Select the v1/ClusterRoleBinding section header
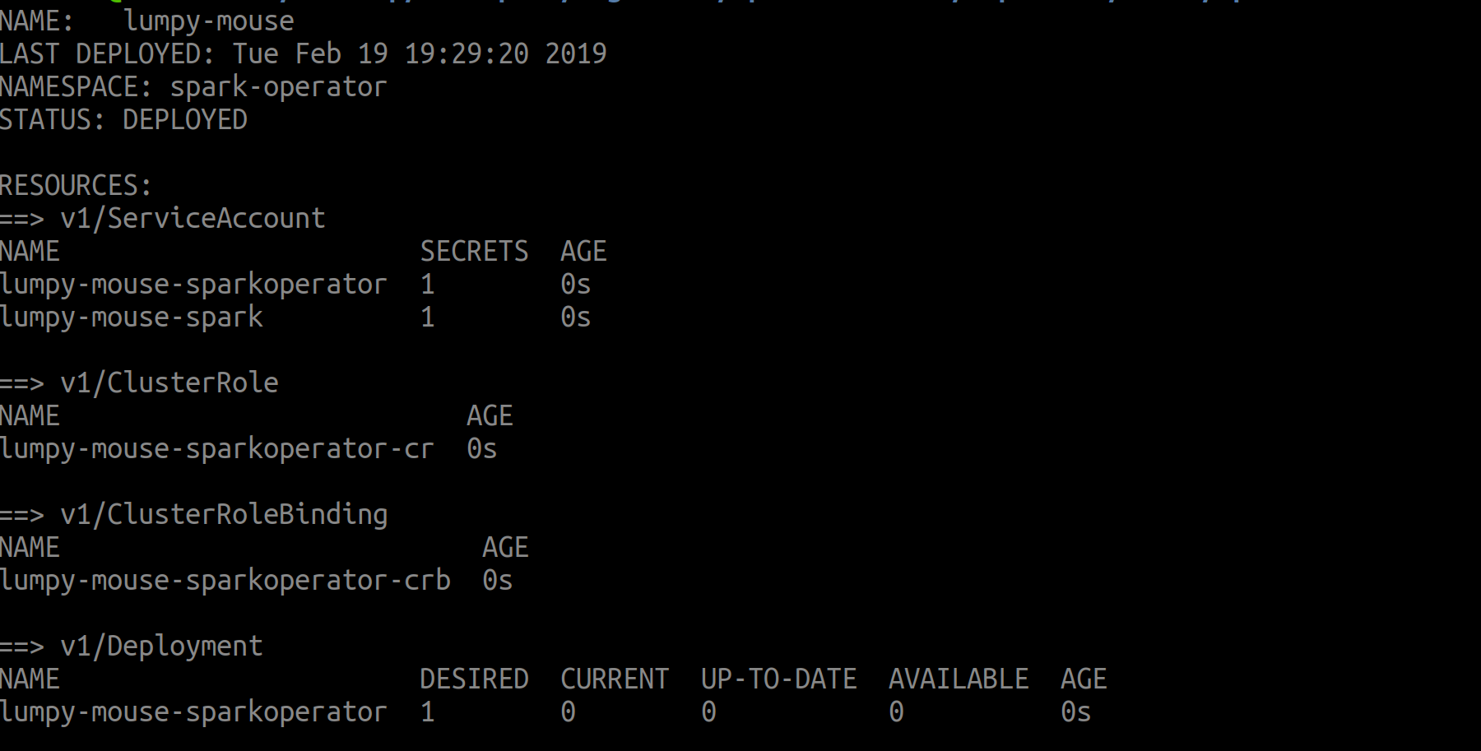1481x751 pixels. [x=195, y=513]
